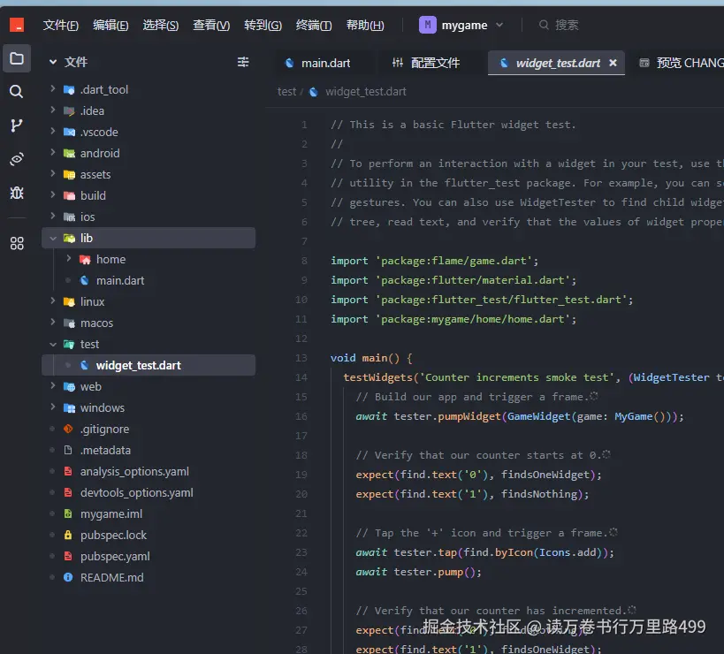724x654 pixels.
Task: Open the Search icon in activity bar
Action: [16, 92]
